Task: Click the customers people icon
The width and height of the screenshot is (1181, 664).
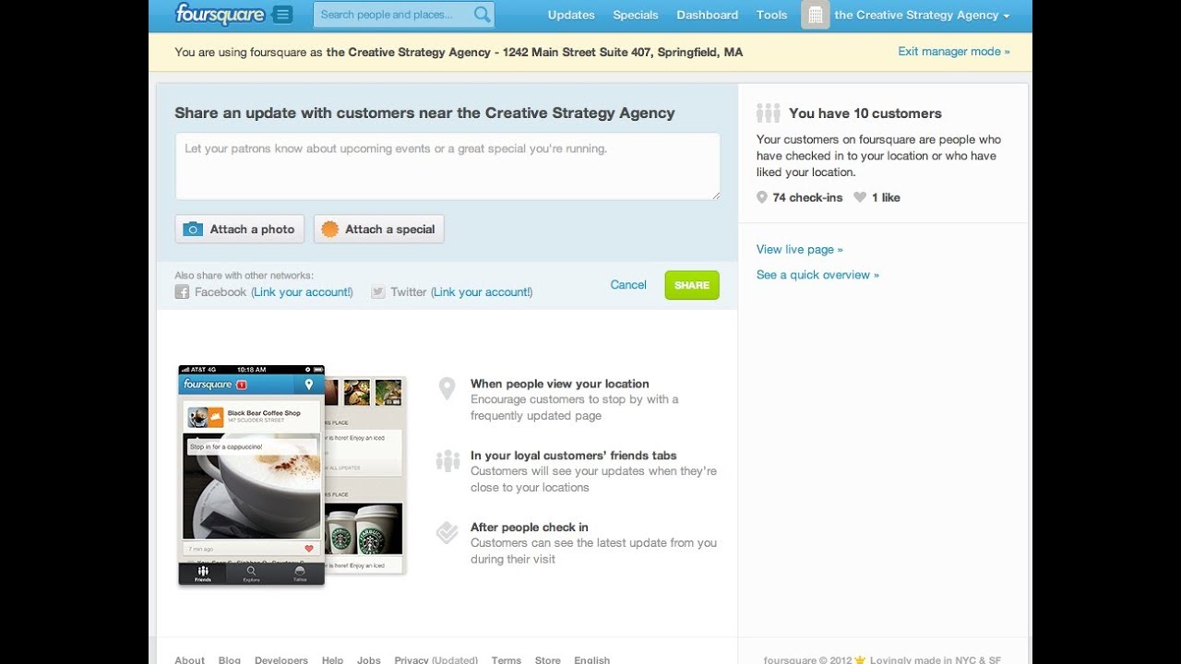Action: tap(769, 113)
